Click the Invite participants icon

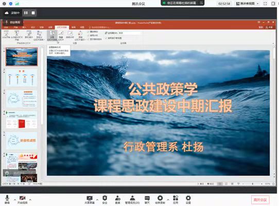(117, 200)
